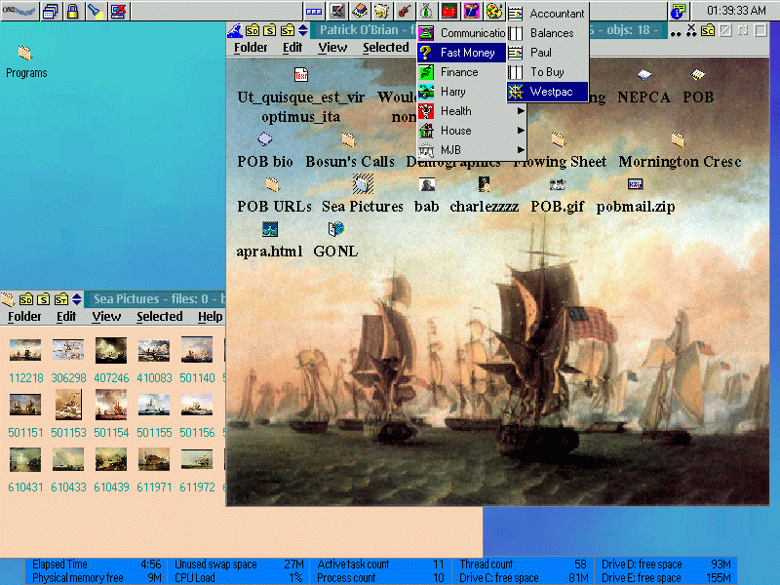Choose Westpac in the submenu
Viewport: 780px width, 585px height.
pyautogui.click(x=548, y=92)
